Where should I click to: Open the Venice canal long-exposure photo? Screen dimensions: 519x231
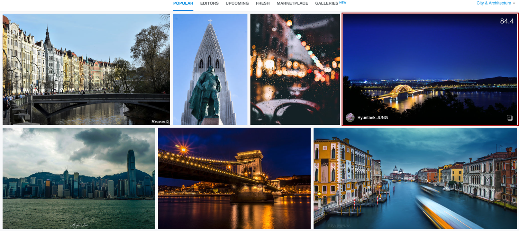coord(415,178)
